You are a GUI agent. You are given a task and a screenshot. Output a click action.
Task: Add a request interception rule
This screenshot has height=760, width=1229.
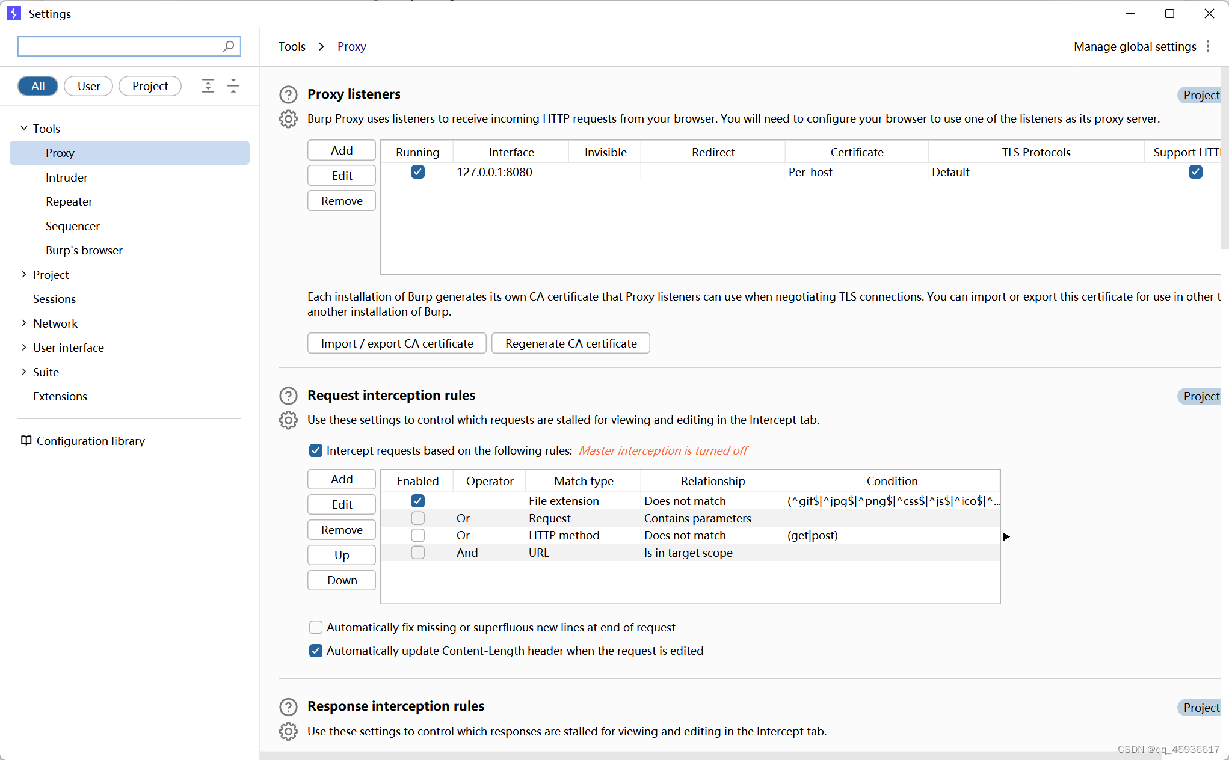coord(342,479)
